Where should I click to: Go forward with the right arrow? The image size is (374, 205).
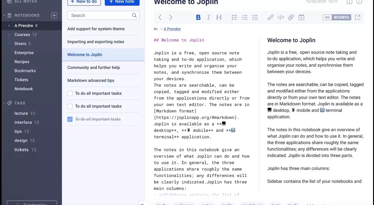click(x=170, y=17)
